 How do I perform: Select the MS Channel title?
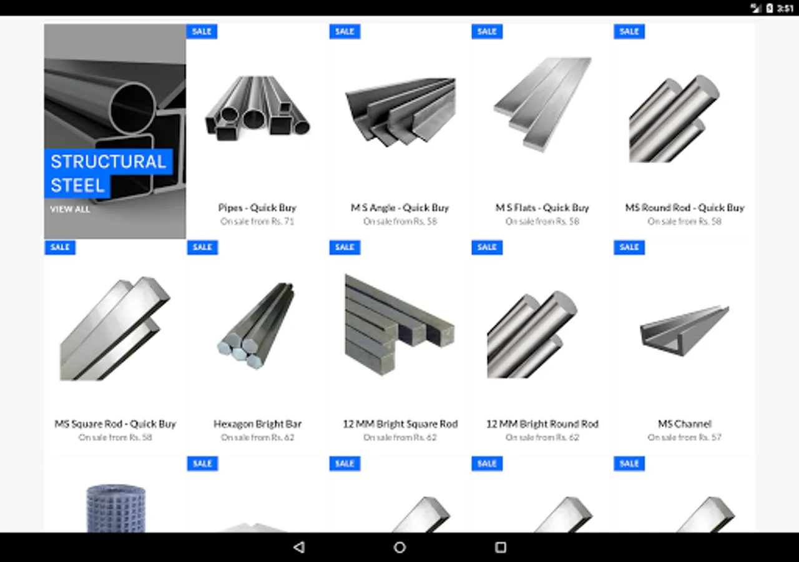(x=685, y=424)
